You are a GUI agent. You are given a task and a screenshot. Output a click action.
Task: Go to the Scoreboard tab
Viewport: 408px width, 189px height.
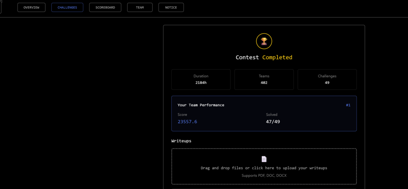click(105, 8)
